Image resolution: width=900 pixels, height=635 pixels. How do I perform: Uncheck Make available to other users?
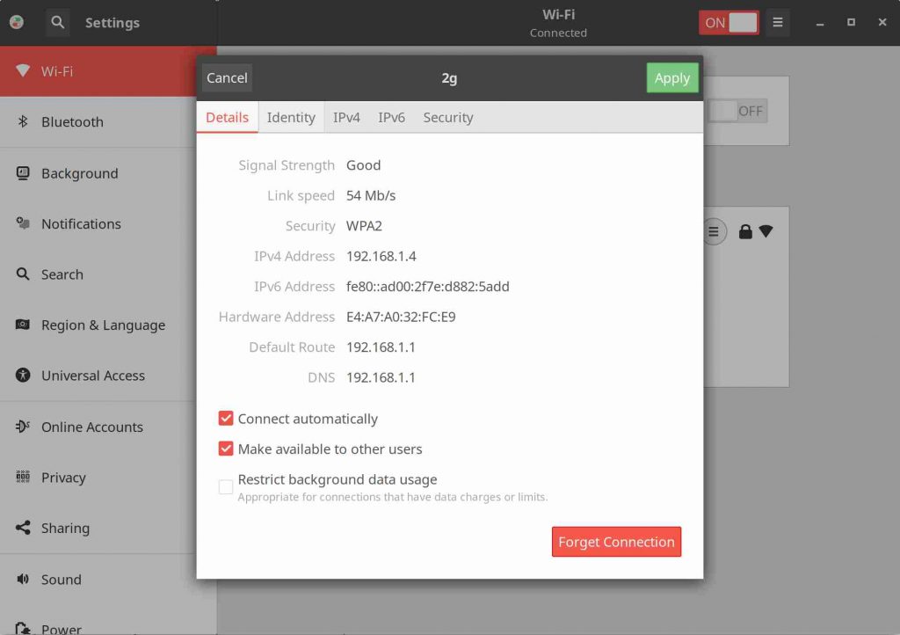click(x=226, y=449)
